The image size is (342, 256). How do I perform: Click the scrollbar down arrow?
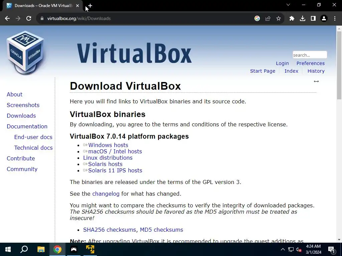339,240
